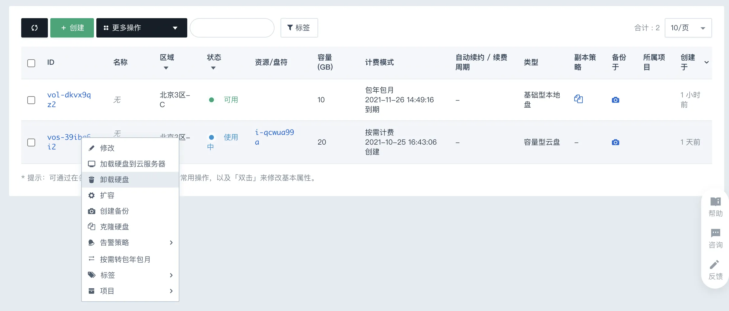Viewport: 729px width, 311px height.
Task: Click the camera icon beside 创建备份
Action: point(91,211)
